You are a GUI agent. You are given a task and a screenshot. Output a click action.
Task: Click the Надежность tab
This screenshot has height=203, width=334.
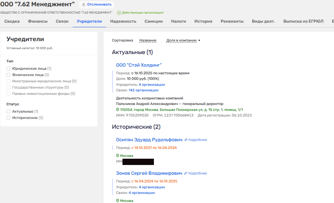(x=123, y=21)
